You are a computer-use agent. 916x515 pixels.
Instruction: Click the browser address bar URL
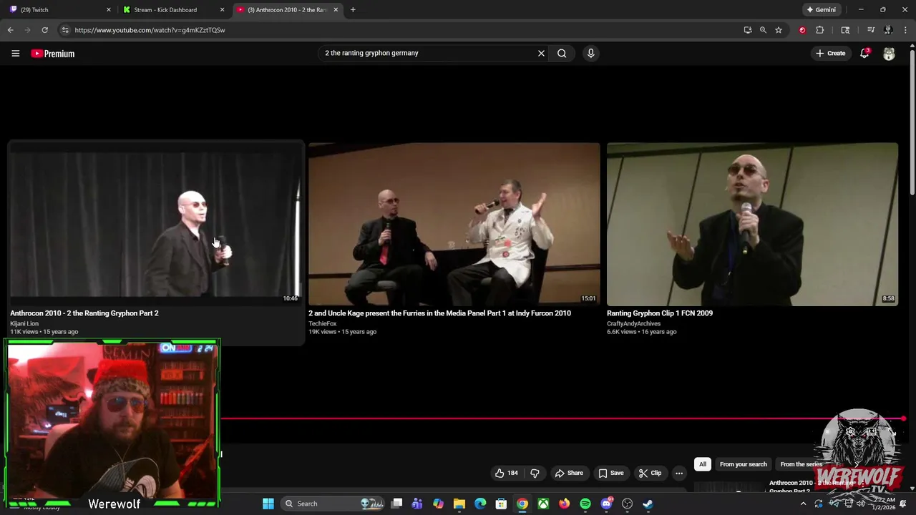click(x=150, y=30)
